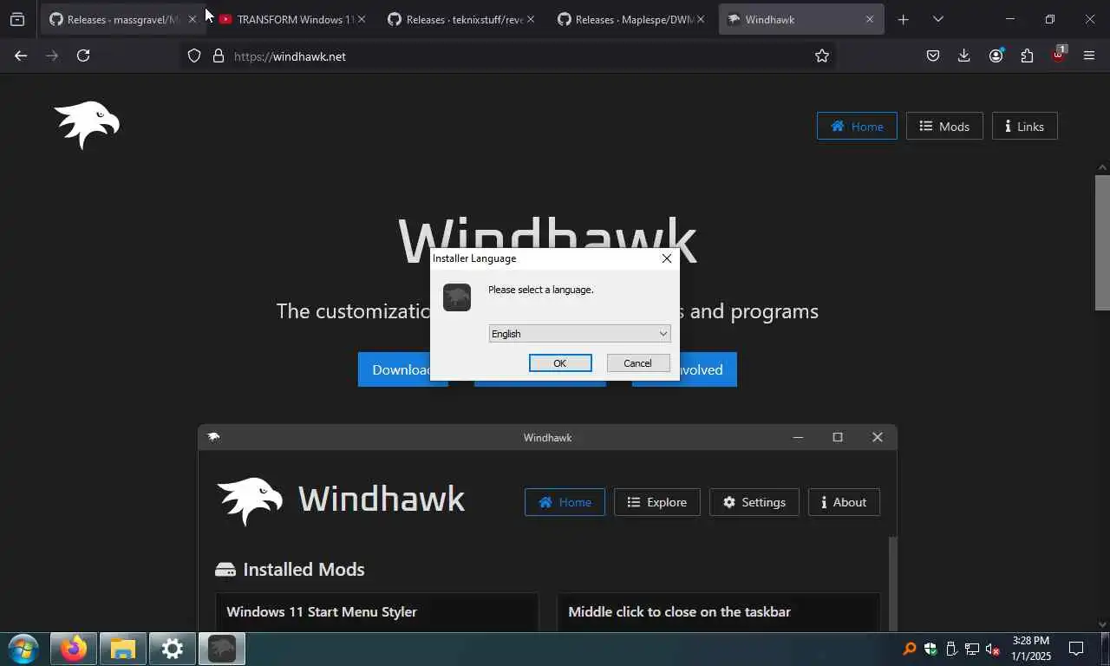Open the clock showing 3:28 PM
Screen dimensions: 1110x666
pyautogui.click(x=1030, y=649)
